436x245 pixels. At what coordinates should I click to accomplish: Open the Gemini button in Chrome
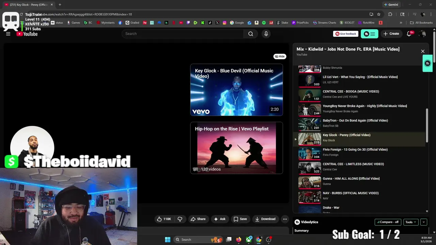pyautogui.click(x=391, y=5)
